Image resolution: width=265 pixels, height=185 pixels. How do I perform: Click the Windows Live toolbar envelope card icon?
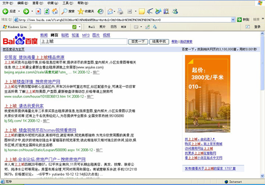coord(136,27)
